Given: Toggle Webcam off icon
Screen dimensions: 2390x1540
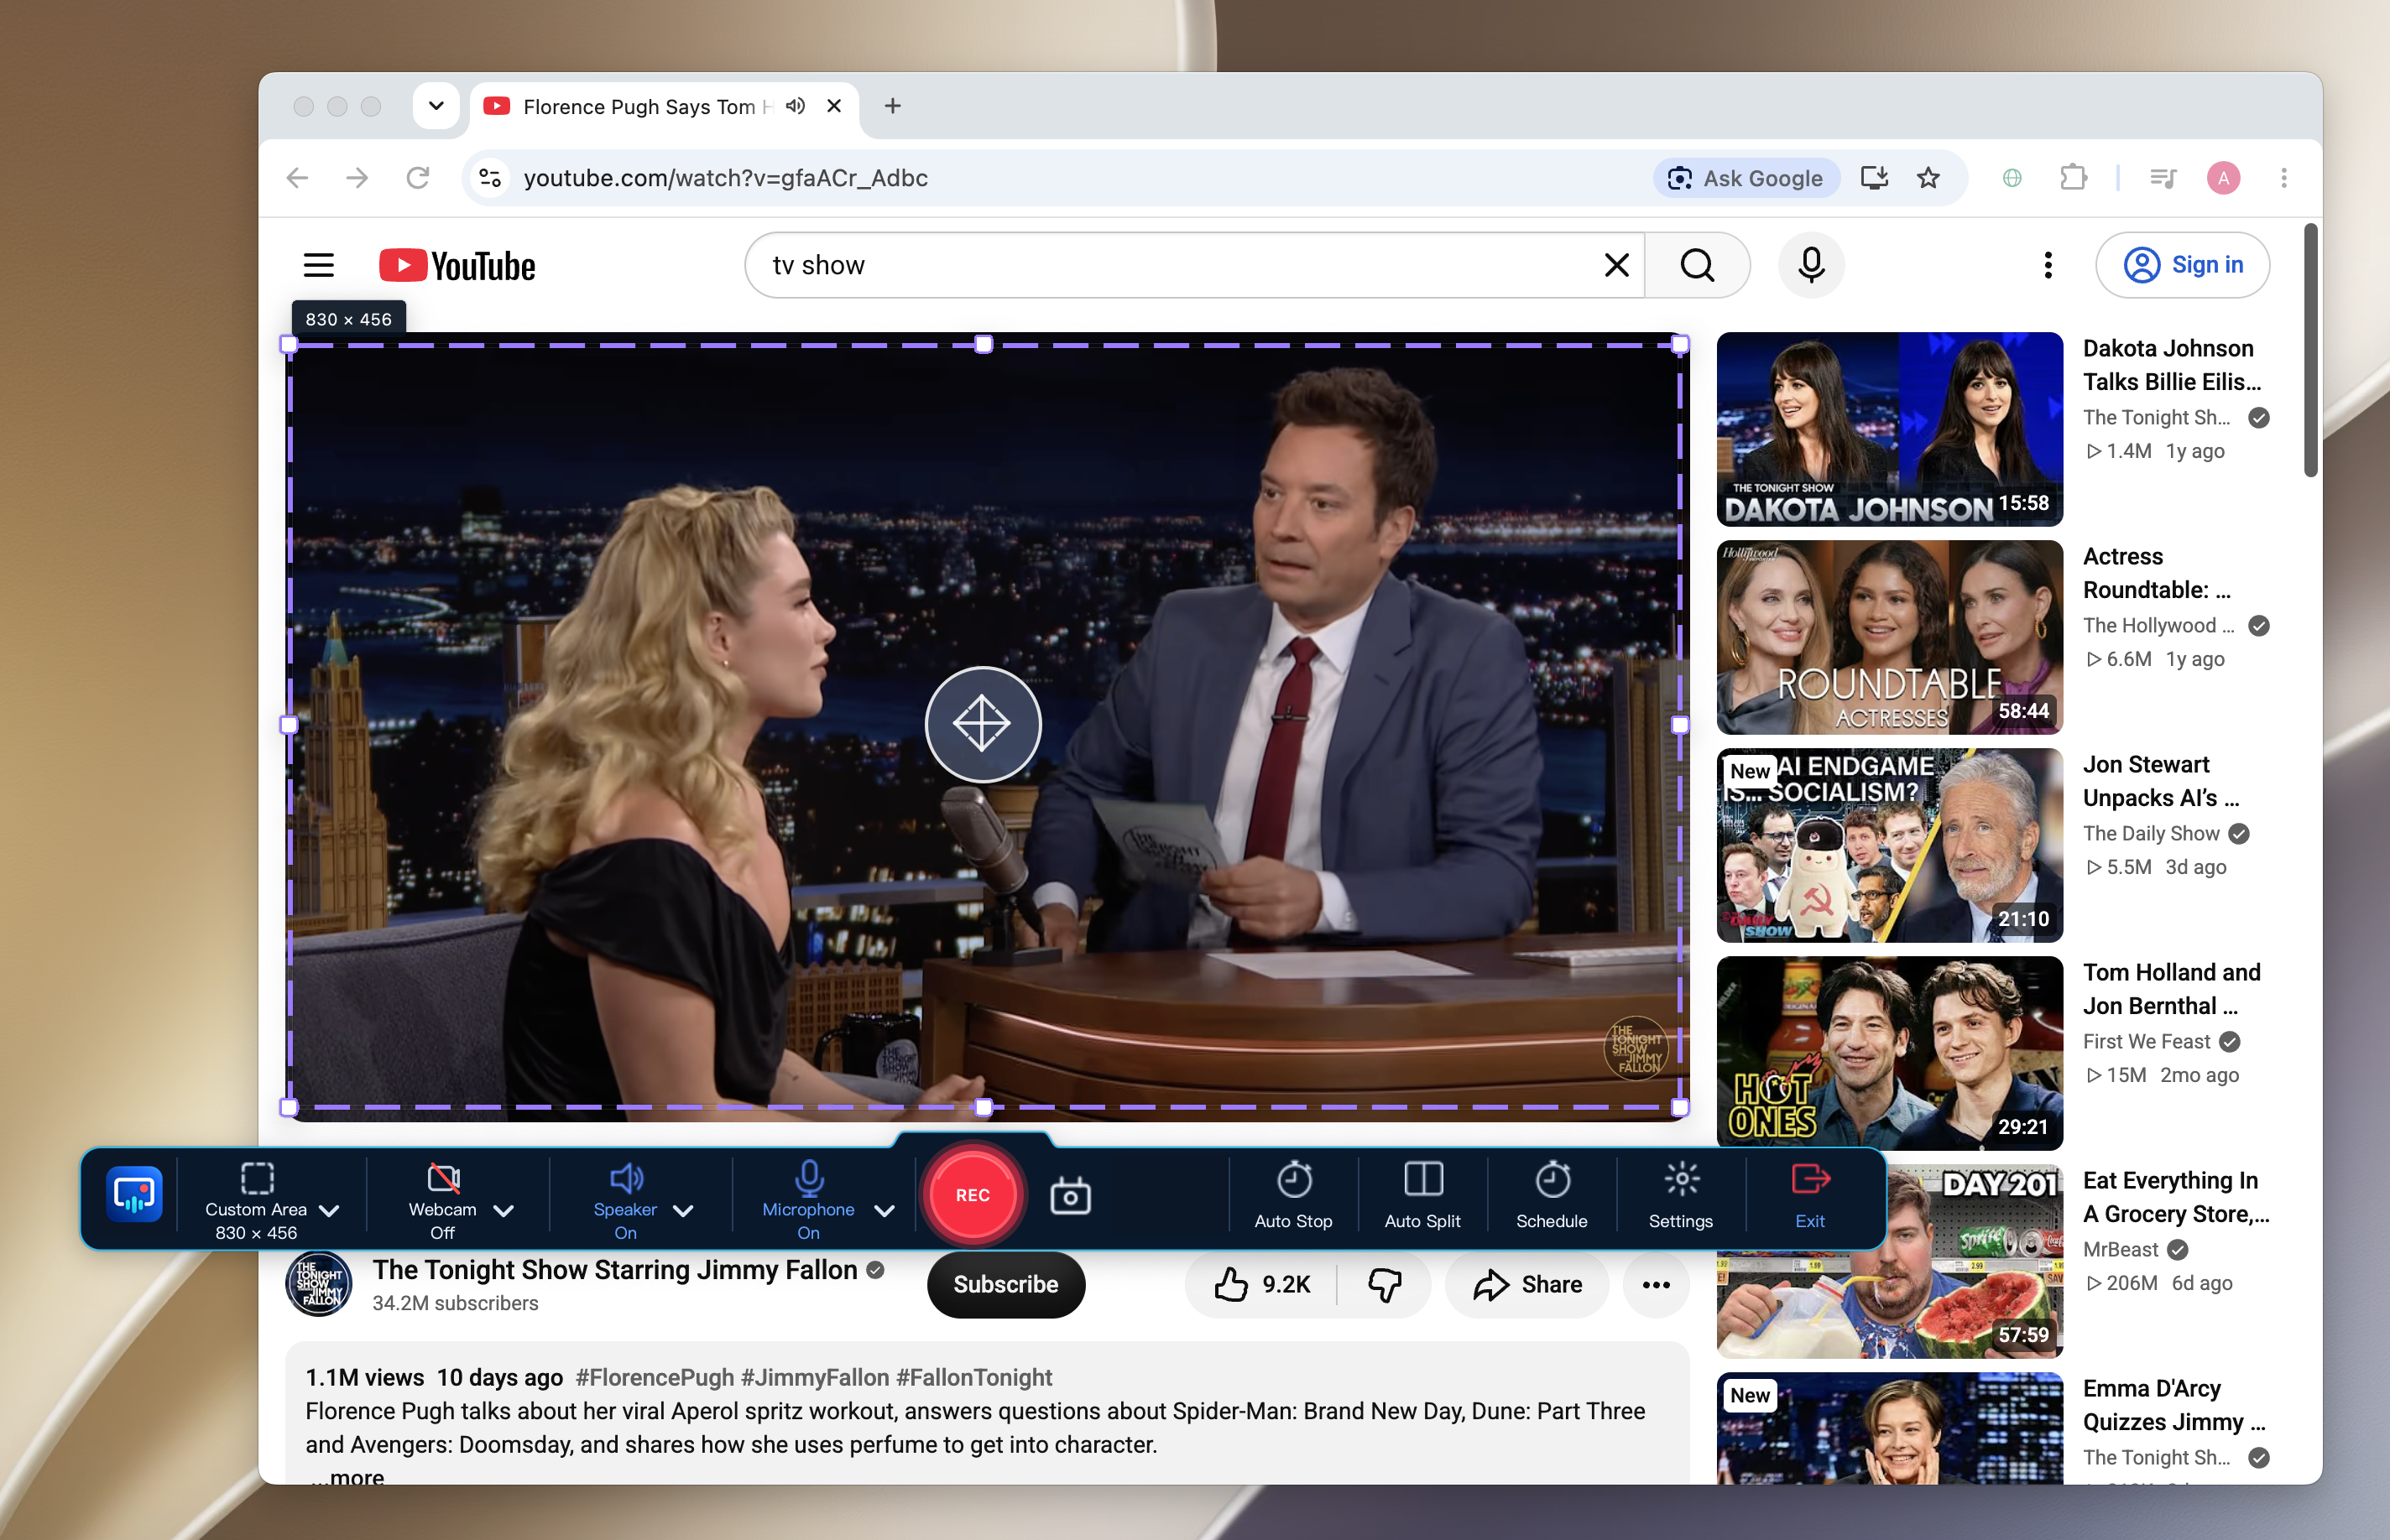Looking at the screenshot, I should (x=443, y=1178).
